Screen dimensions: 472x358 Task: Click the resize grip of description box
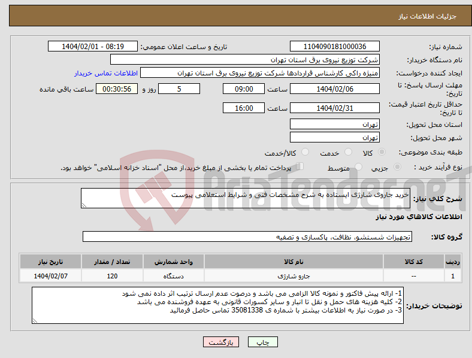pyautogui.click(x=84, y=205)
